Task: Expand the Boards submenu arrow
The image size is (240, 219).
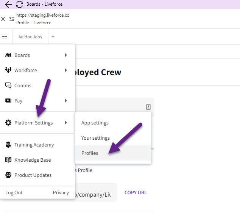Action: point(66,55)
